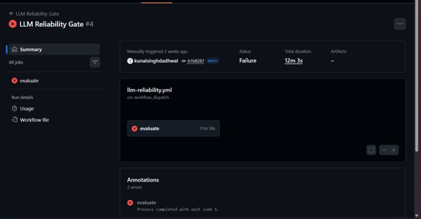421x219 pixels.
Task: Click the 'All jobs' label
Action: (x=16, y=62)
